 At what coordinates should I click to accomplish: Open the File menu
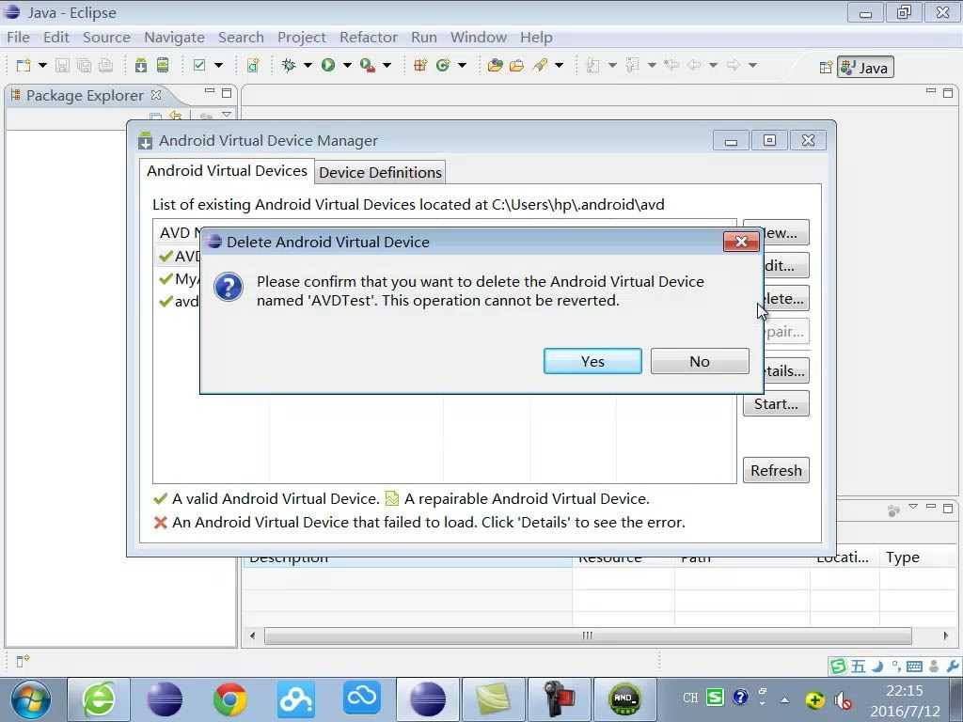[18, 38]
